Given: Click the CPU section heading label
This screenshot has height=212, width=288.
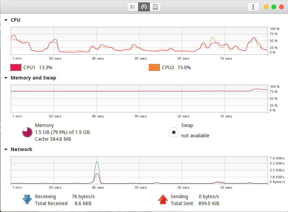Looking at the screenshot, I should click(x=16, y=20).
